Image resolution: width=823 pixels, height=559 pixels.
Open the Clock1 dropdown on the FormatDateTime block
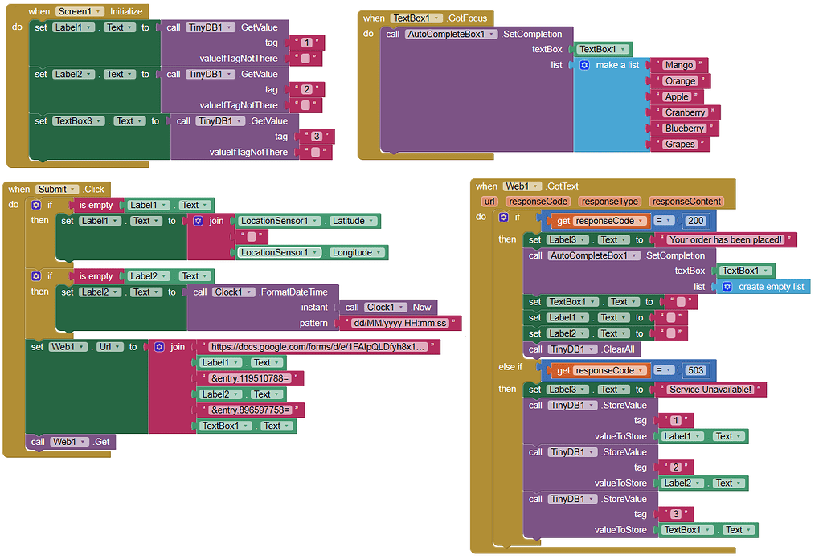248,292
